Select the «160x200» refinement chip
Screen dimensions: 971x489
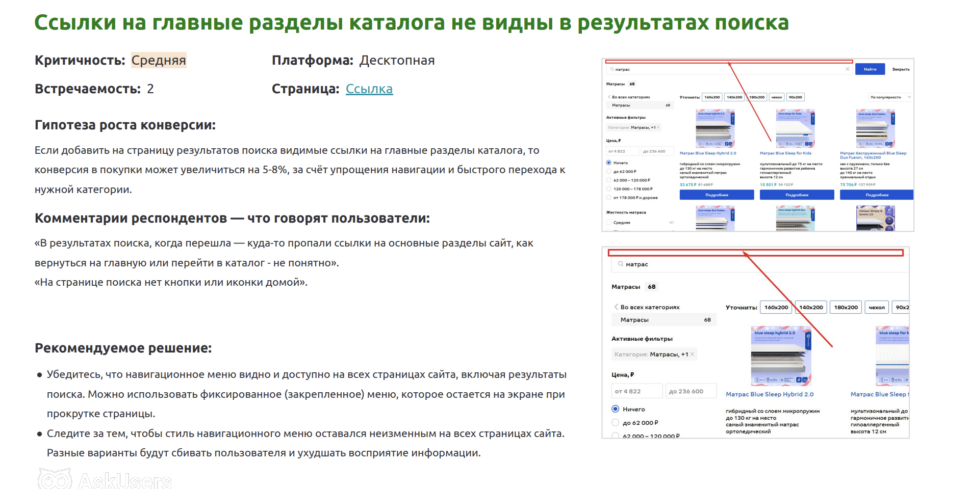click(x=712, y=97)
